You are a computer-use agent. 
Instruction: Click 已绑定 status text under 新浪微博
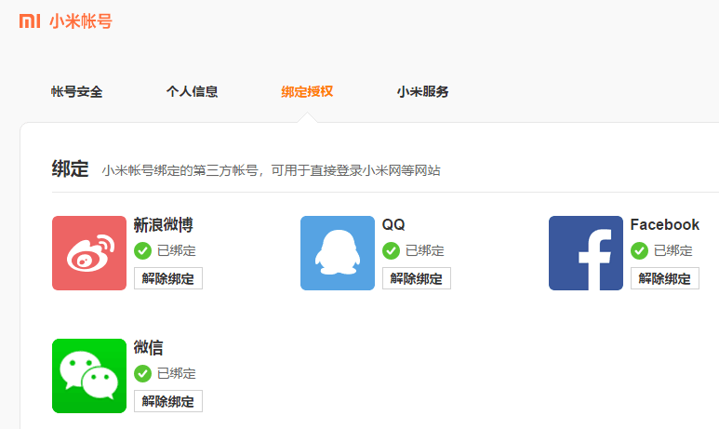coord(177,250)
